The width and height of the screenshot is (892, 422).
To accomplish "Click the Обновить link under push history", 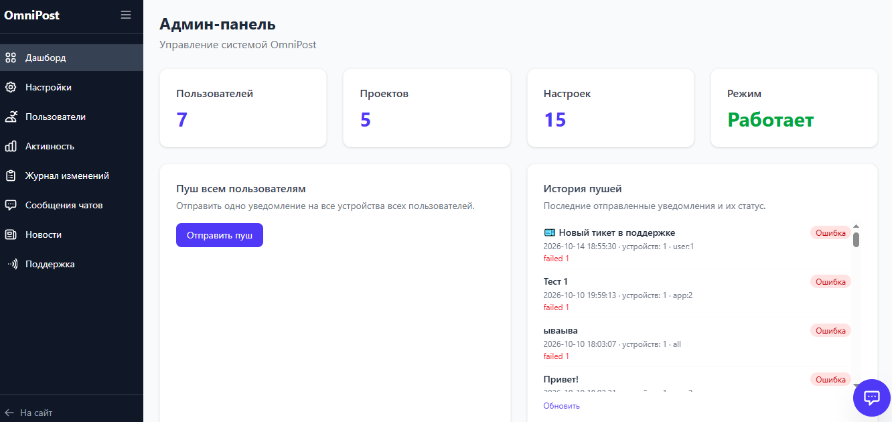I will point(561,406).
